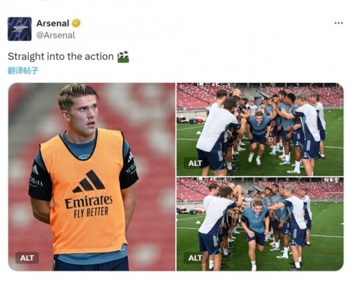Click the 翻译帖子 translate link

23,71
